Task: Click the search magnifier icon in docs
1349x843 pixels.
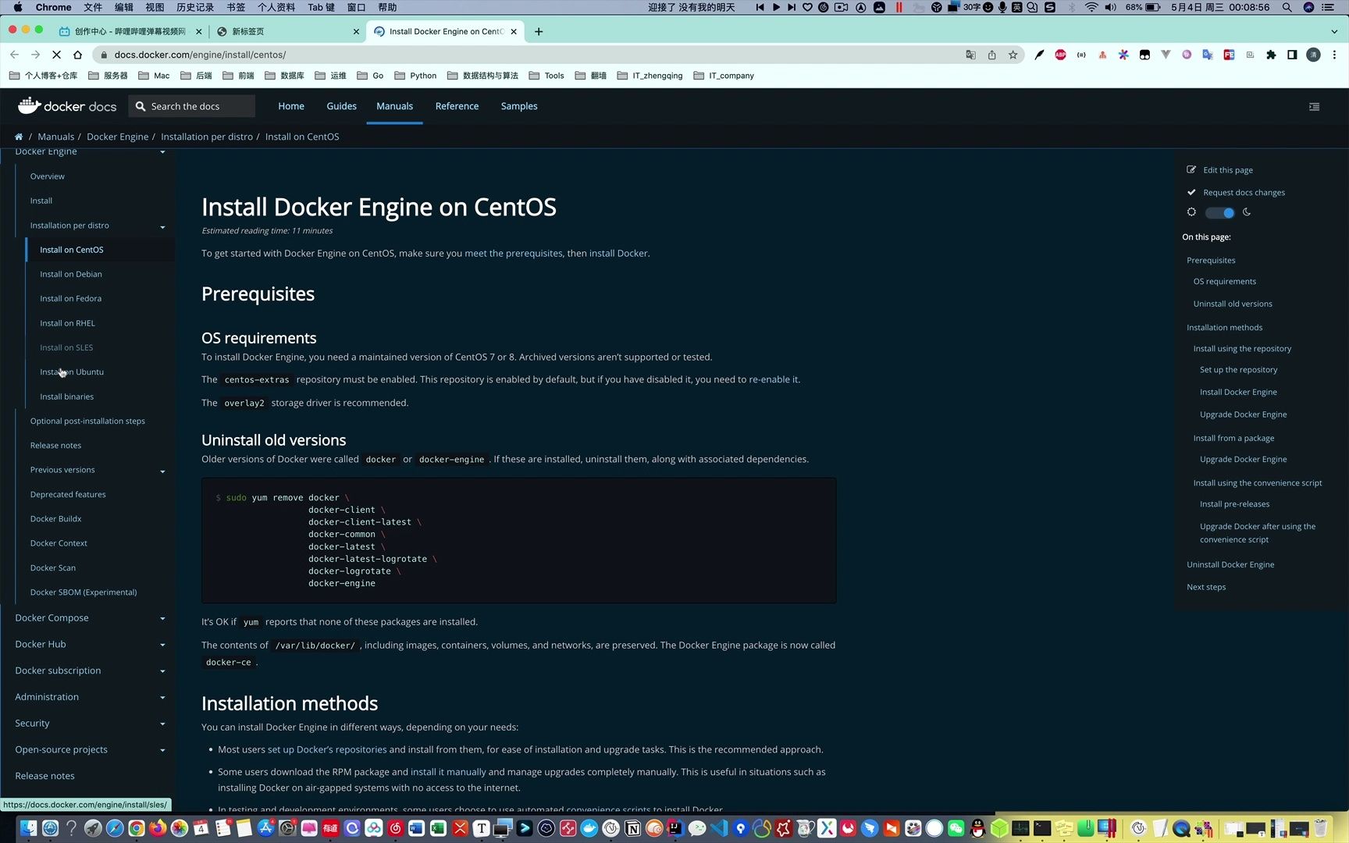Action: click(x=141, y=106)
